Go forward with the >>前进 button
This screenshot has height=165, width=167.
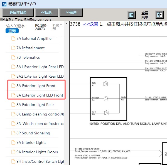71,13
